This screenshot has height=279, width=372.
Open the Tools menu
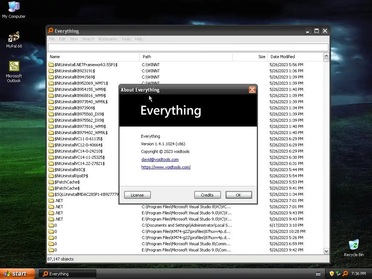pos(126,39)
